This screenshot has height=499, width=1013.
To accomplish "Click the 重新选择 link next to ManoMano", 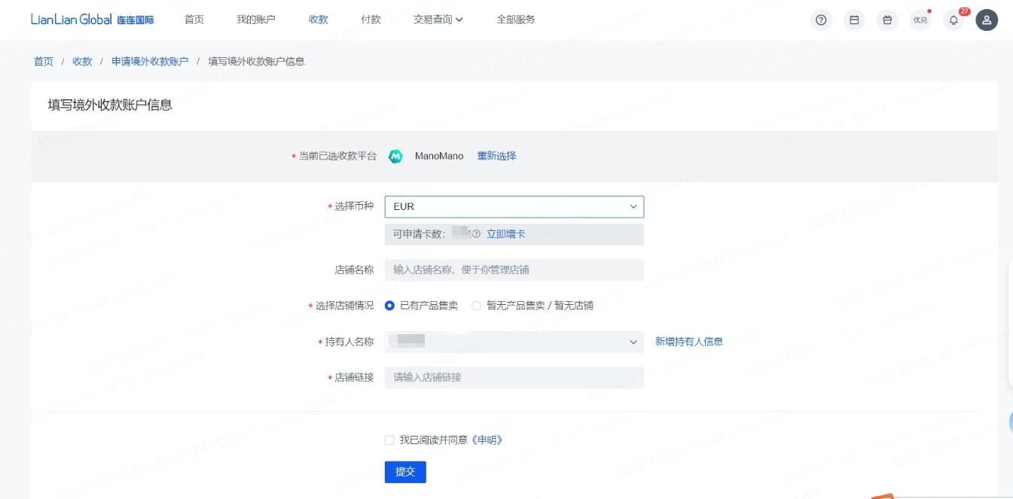I will coord(496,156).
